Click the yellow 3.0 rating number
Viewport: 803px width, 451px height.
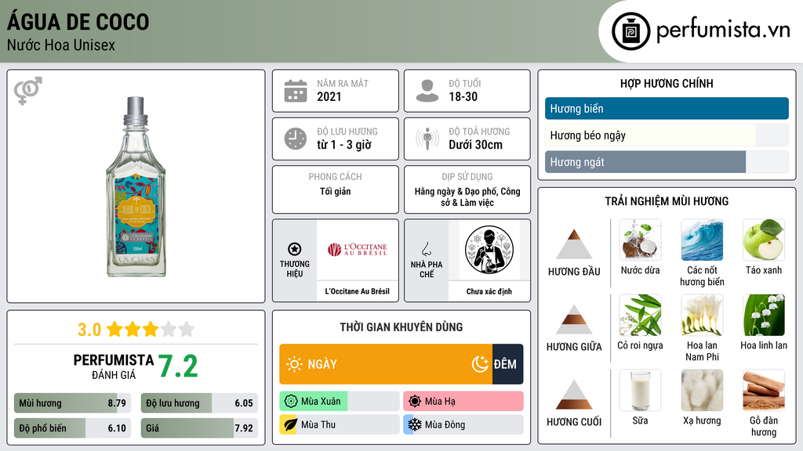click(89, 330)
